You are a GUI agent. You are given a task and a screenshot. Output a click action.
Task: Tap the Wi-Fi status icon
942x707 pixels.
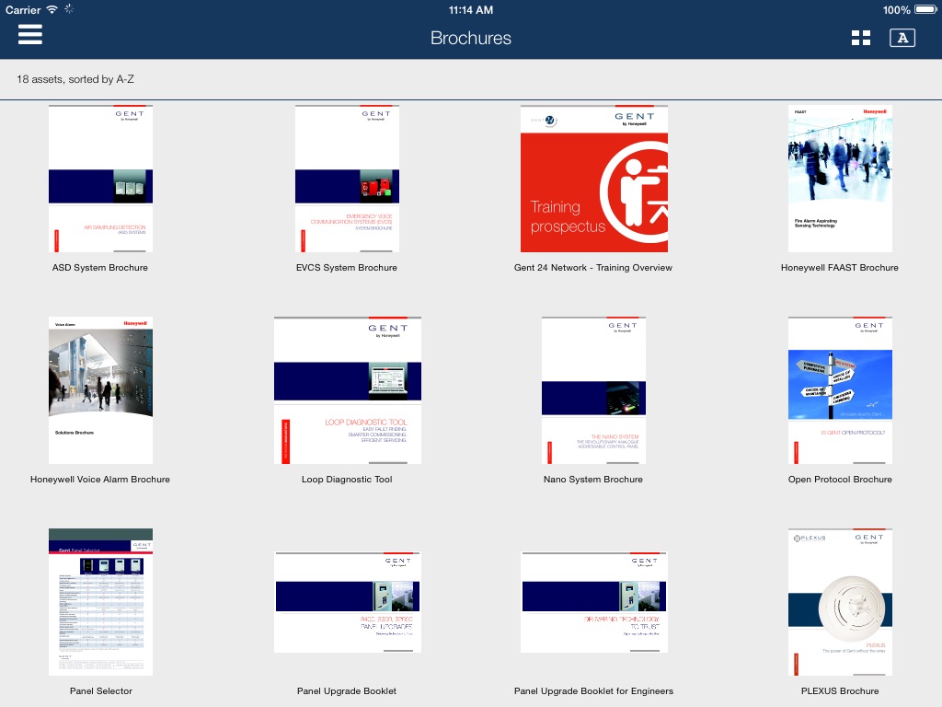52,9
